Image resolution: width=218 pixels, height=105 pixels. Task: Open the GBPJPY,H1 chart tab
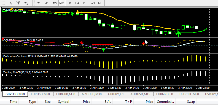pyautogui.click(x=116, y=94)
